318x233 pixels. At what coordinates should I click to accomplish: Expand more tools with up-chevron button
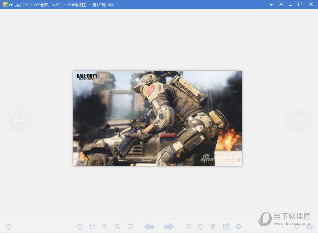[x=238, y=227]
